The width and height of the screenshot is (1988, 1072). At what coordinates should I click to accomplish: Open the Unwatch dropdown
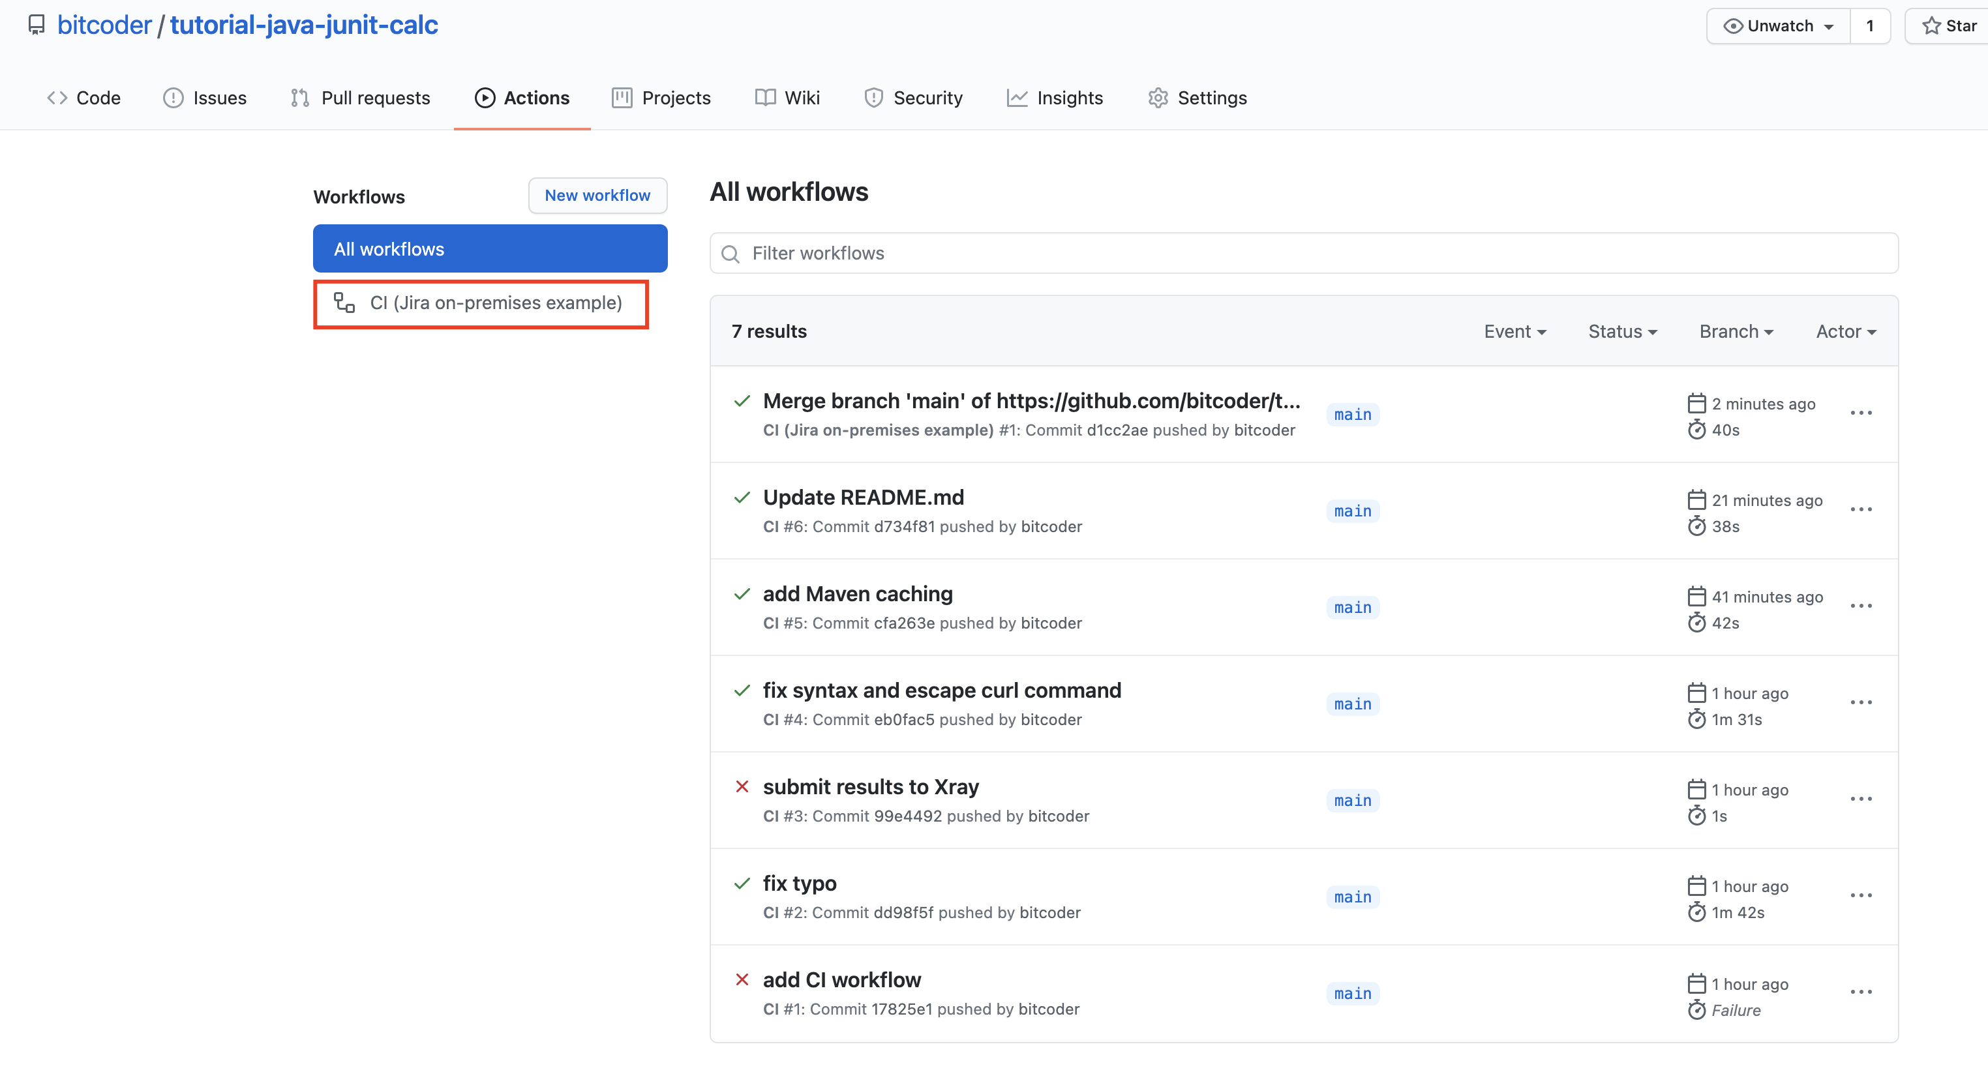point(1778,26)
